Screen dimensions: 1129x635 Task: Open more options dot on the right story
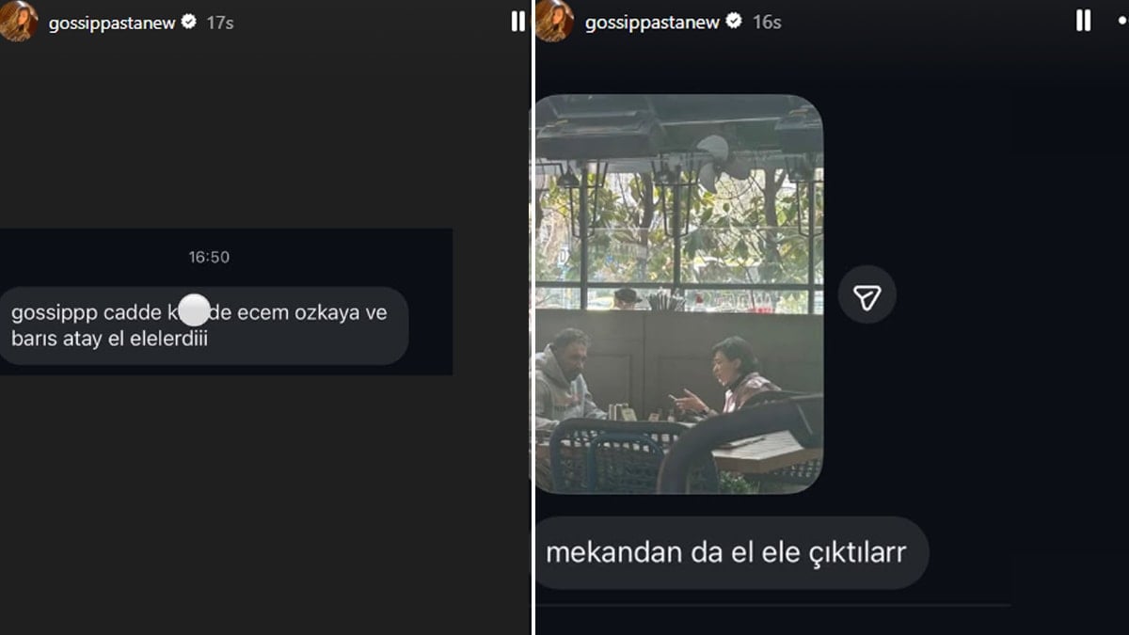(1123, 21)
